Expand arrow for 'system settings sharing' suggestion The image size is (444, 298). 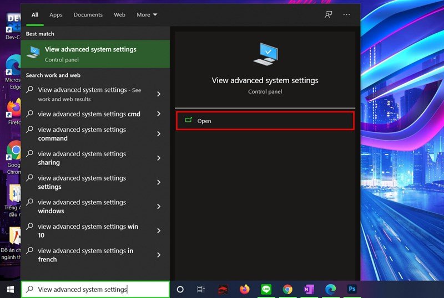click(159, 158)
